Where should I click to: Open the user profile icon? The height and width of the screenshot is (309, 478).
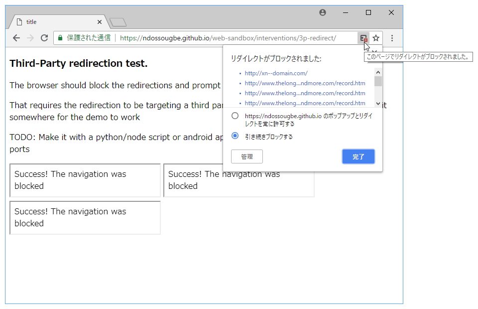(x=323, y=12)
